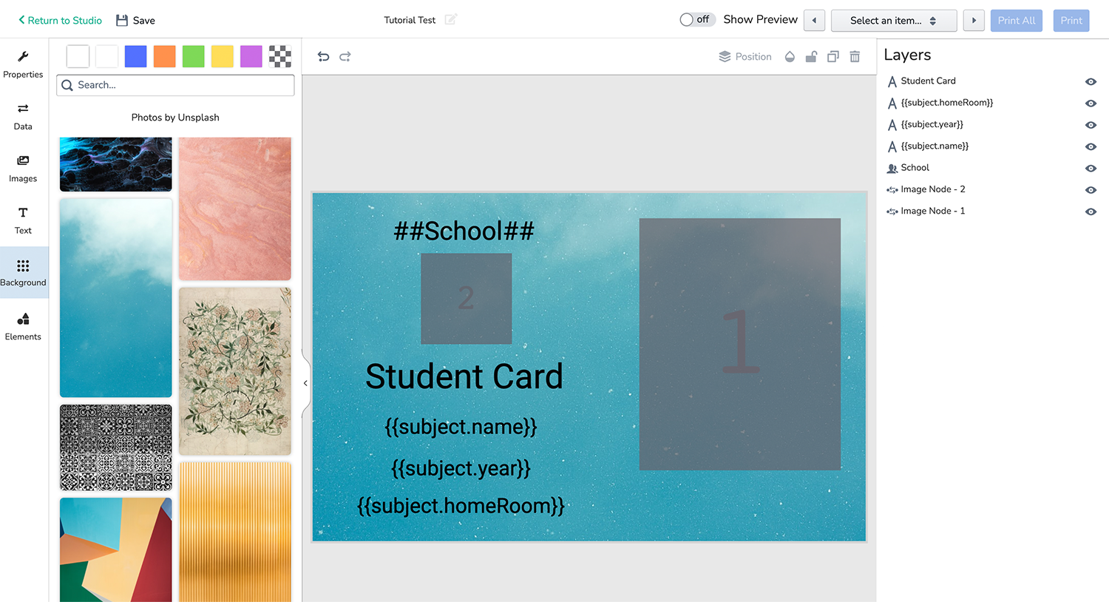Image resolution: width=1109 pixels, height=616 pixels.
Task: Collapse the side panel chevron
Action: pos(305,383)
